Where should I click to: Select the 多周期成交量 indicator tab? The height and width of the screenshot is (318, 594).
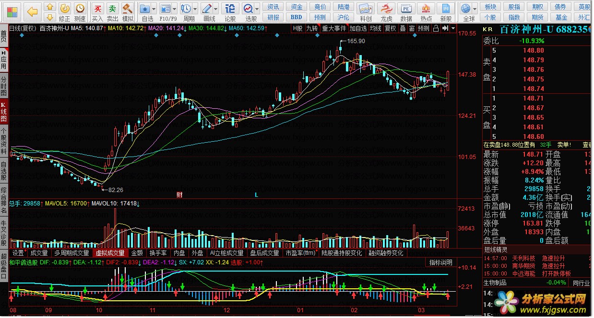(71, 253)
